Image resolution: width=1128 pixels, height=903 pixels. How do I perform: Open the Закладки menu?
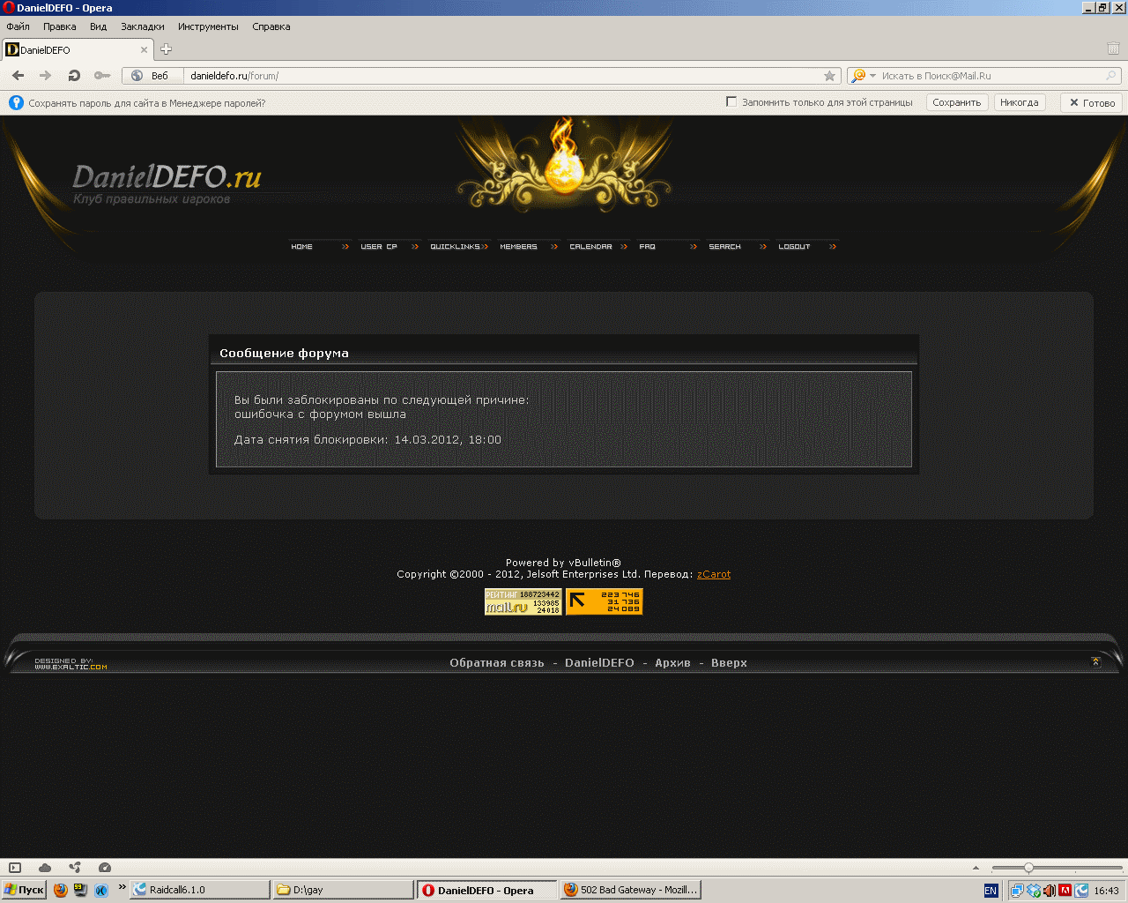coord(143,26)
